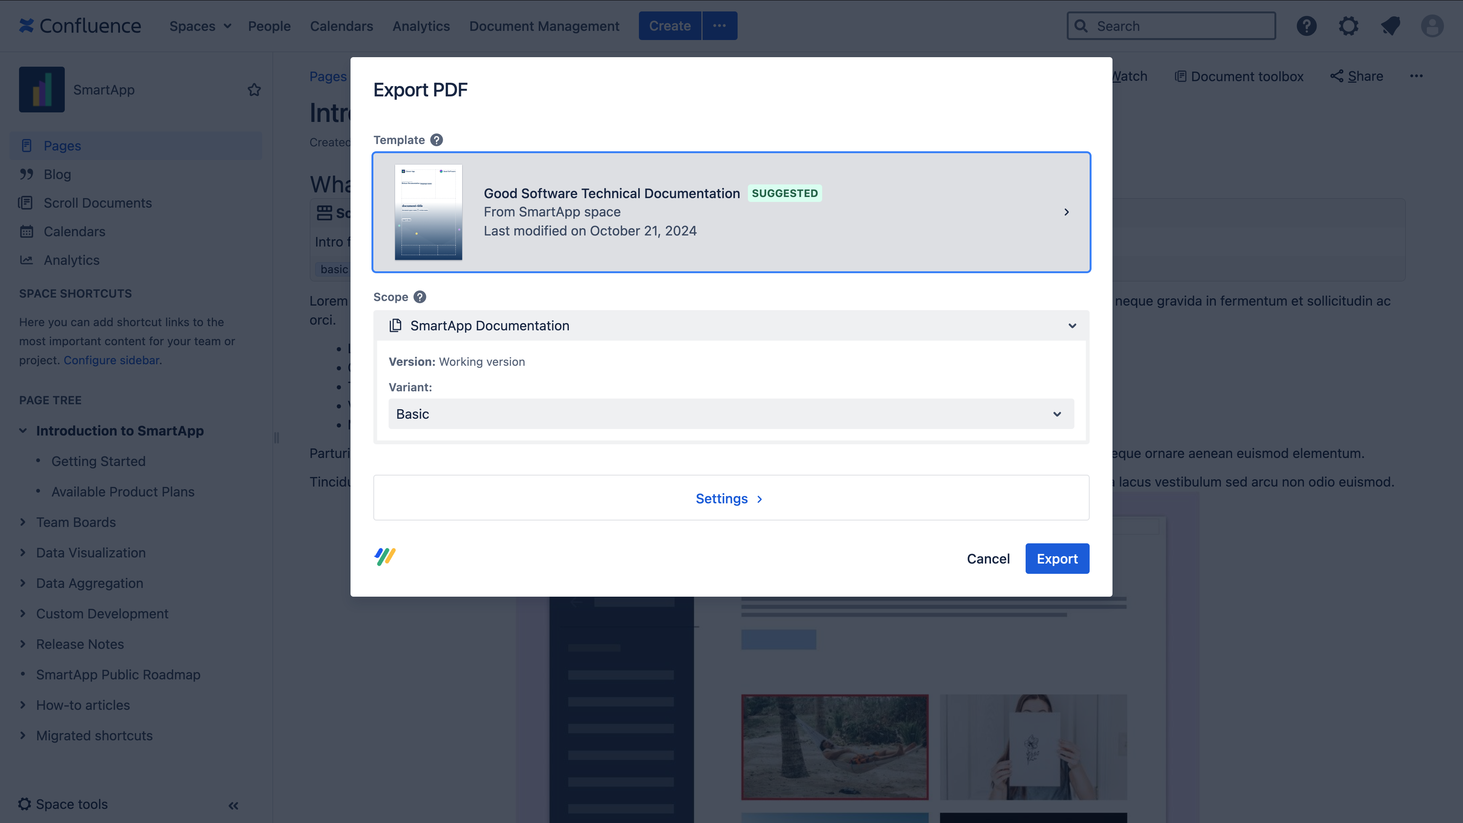This screenshot has width=1463, height=823.
Task: Open the notifications icon in top bar
Action: tap(1390, 26)
